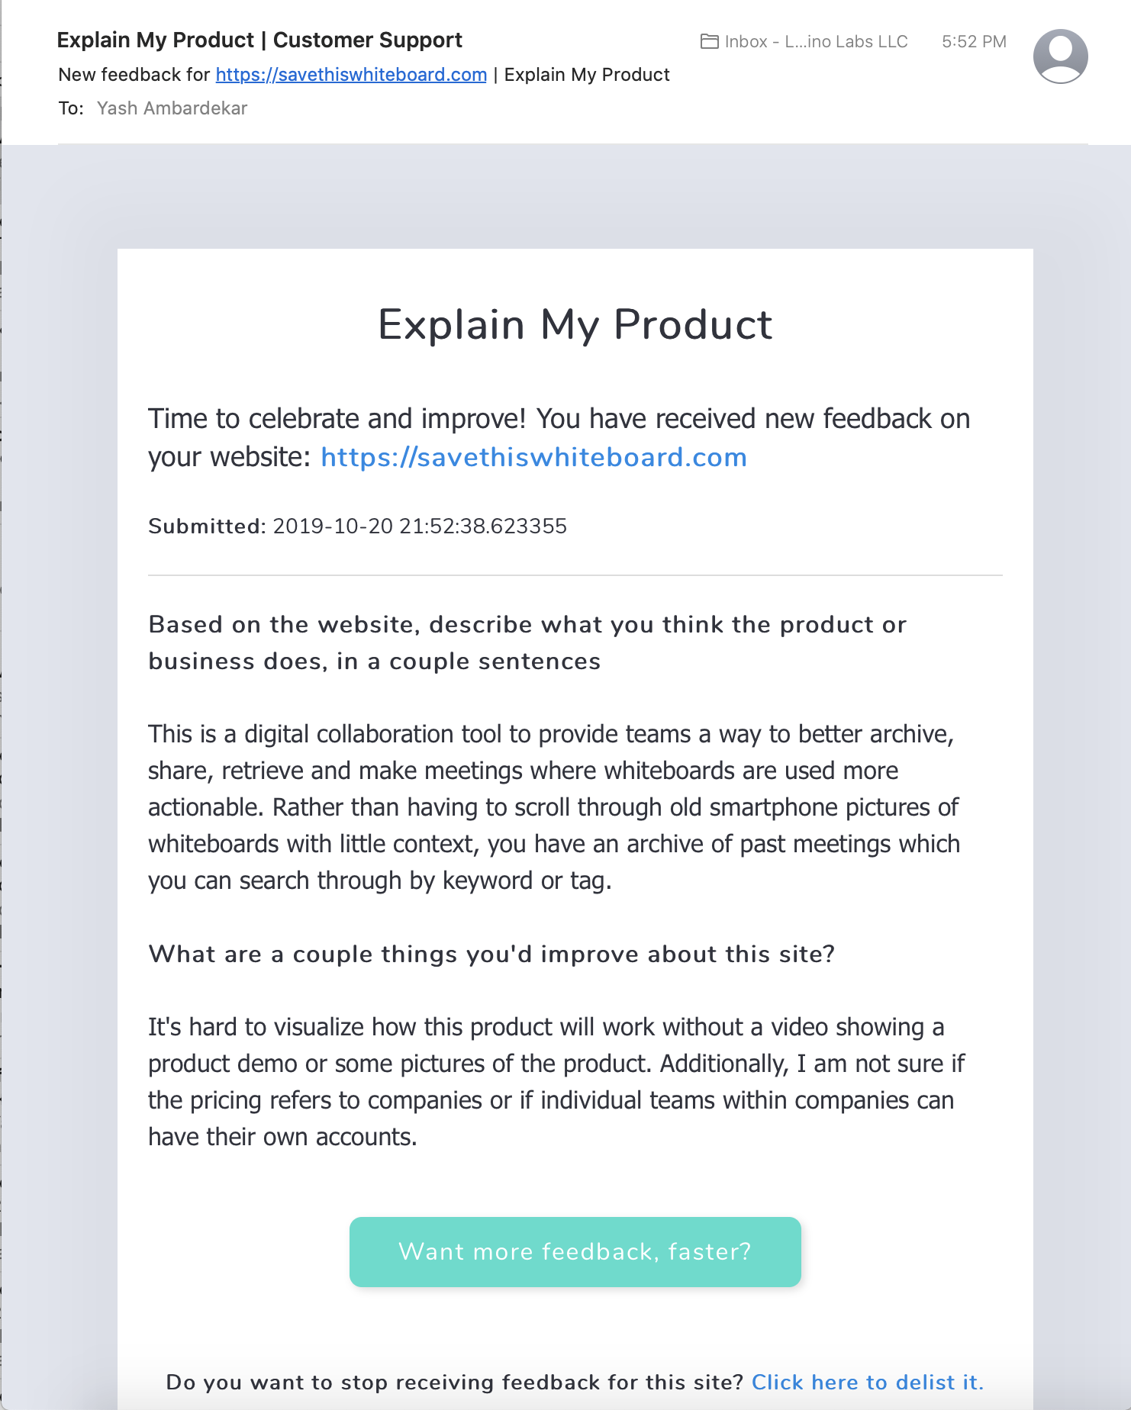Click the 5:52 PM timestamp

(974, 41)
